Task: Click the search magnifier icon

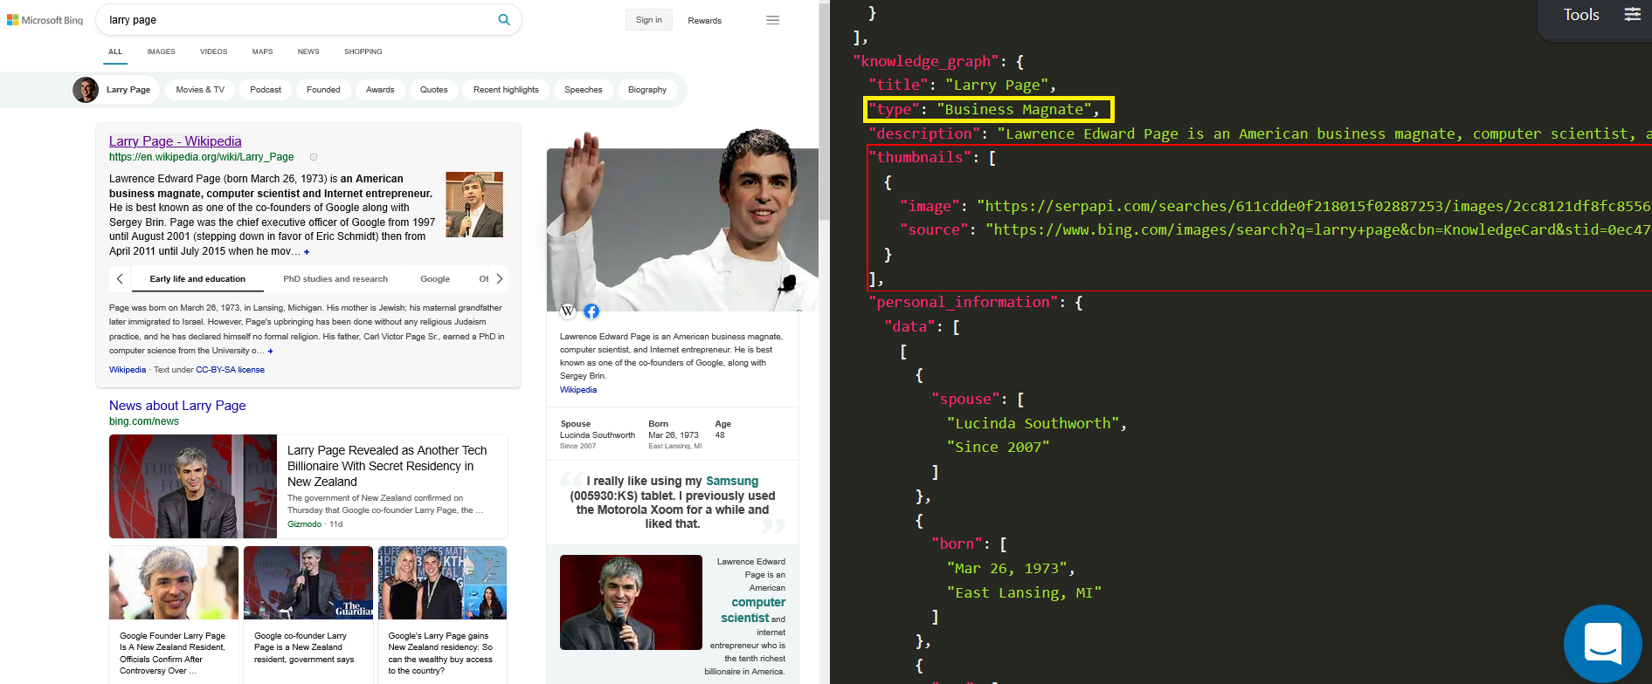Action: pos(504,19)
